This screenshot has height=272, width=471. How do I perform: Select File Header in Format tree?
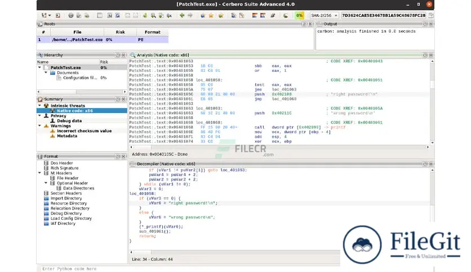click(x=68, y=178)
